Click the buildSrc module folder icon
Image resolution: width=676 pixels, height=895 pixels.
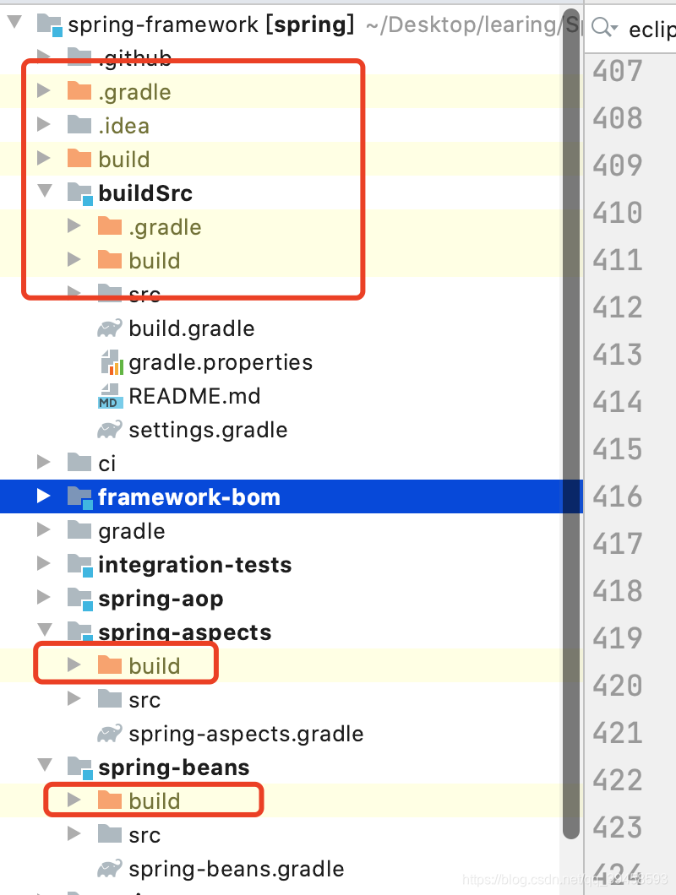[x=80, y=193]
